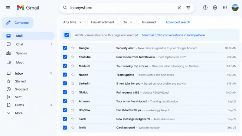Open Advanced search link
Screen dimensions: 242x136
[x=178, y=22]
